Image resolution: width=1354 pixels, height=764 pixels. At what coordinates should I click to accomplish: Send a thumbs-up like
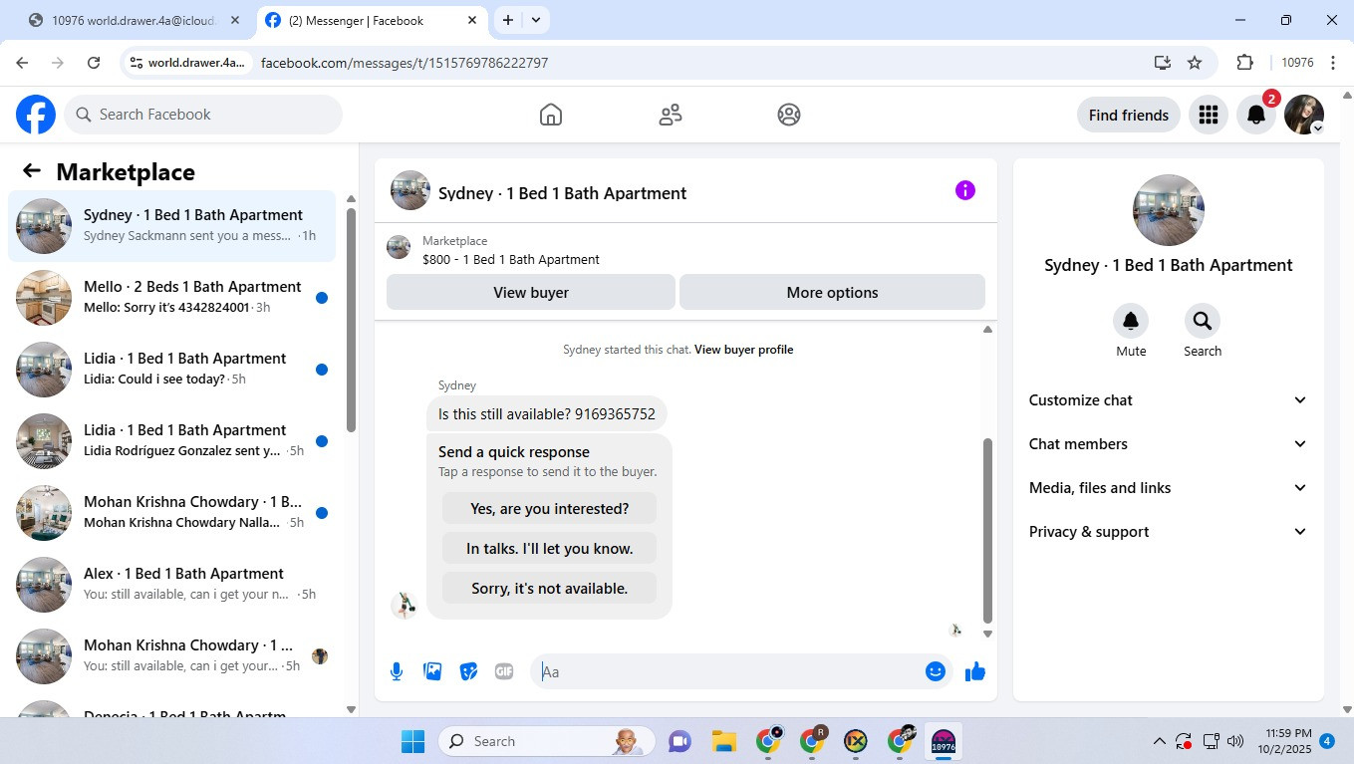tap(975, 671)
